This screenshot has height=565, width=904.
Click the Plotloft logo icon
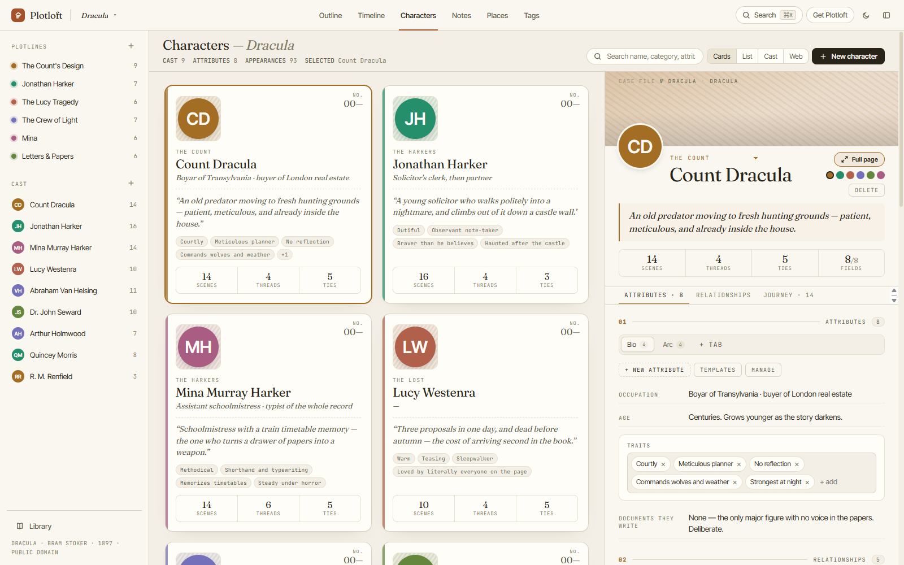[18, 15]
